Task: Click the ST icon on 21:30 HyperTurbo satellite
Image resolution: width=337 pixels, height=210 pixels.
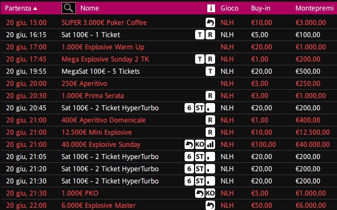Action: (x=200, y=181)
